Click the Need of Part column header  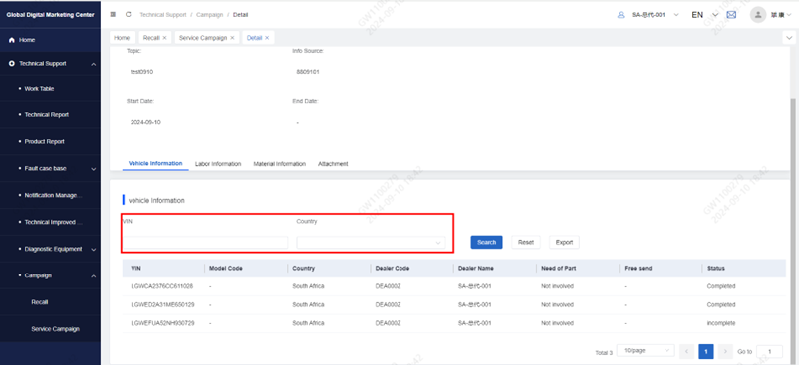point(559,268)
